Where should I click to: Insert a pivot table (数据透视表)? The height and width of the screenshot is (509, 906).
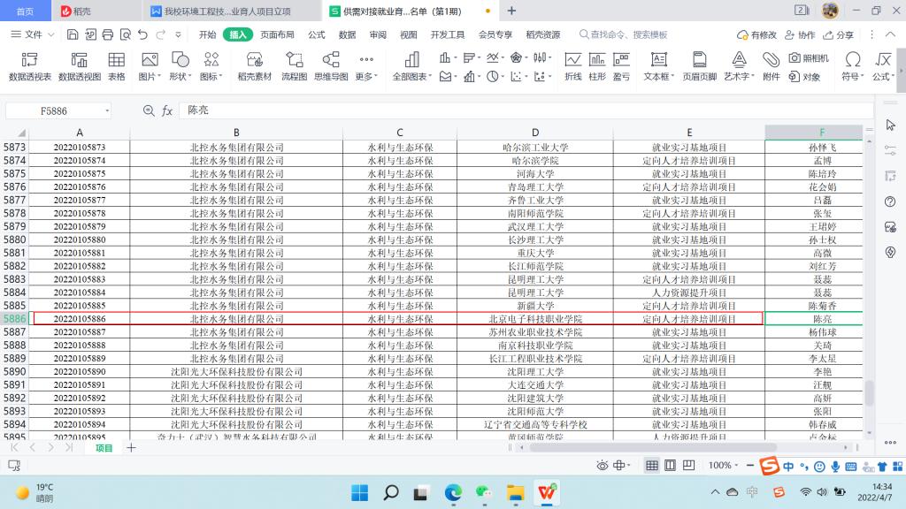click(x=29, y=66)
